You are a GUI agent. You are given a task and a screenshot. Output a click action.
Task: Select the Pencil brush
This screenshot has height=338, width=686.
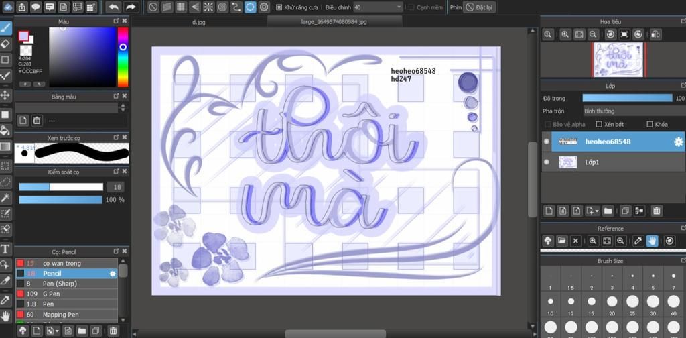coord(66,273)
